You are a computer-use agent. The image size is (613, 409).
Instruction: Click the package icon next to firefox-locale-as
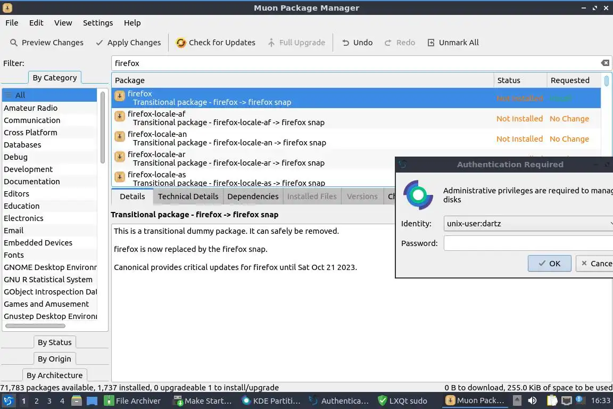(120, 177)
